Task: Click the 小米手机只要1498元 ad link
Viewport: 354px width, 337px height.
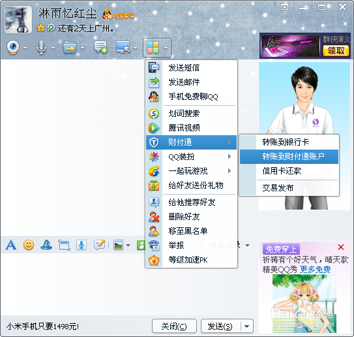Action: (42, 327)
